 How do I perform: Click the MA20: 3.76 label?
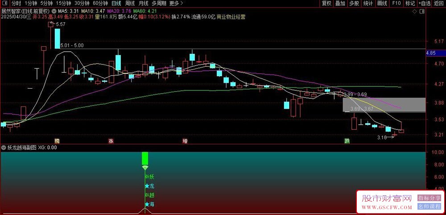coord(119,11)
